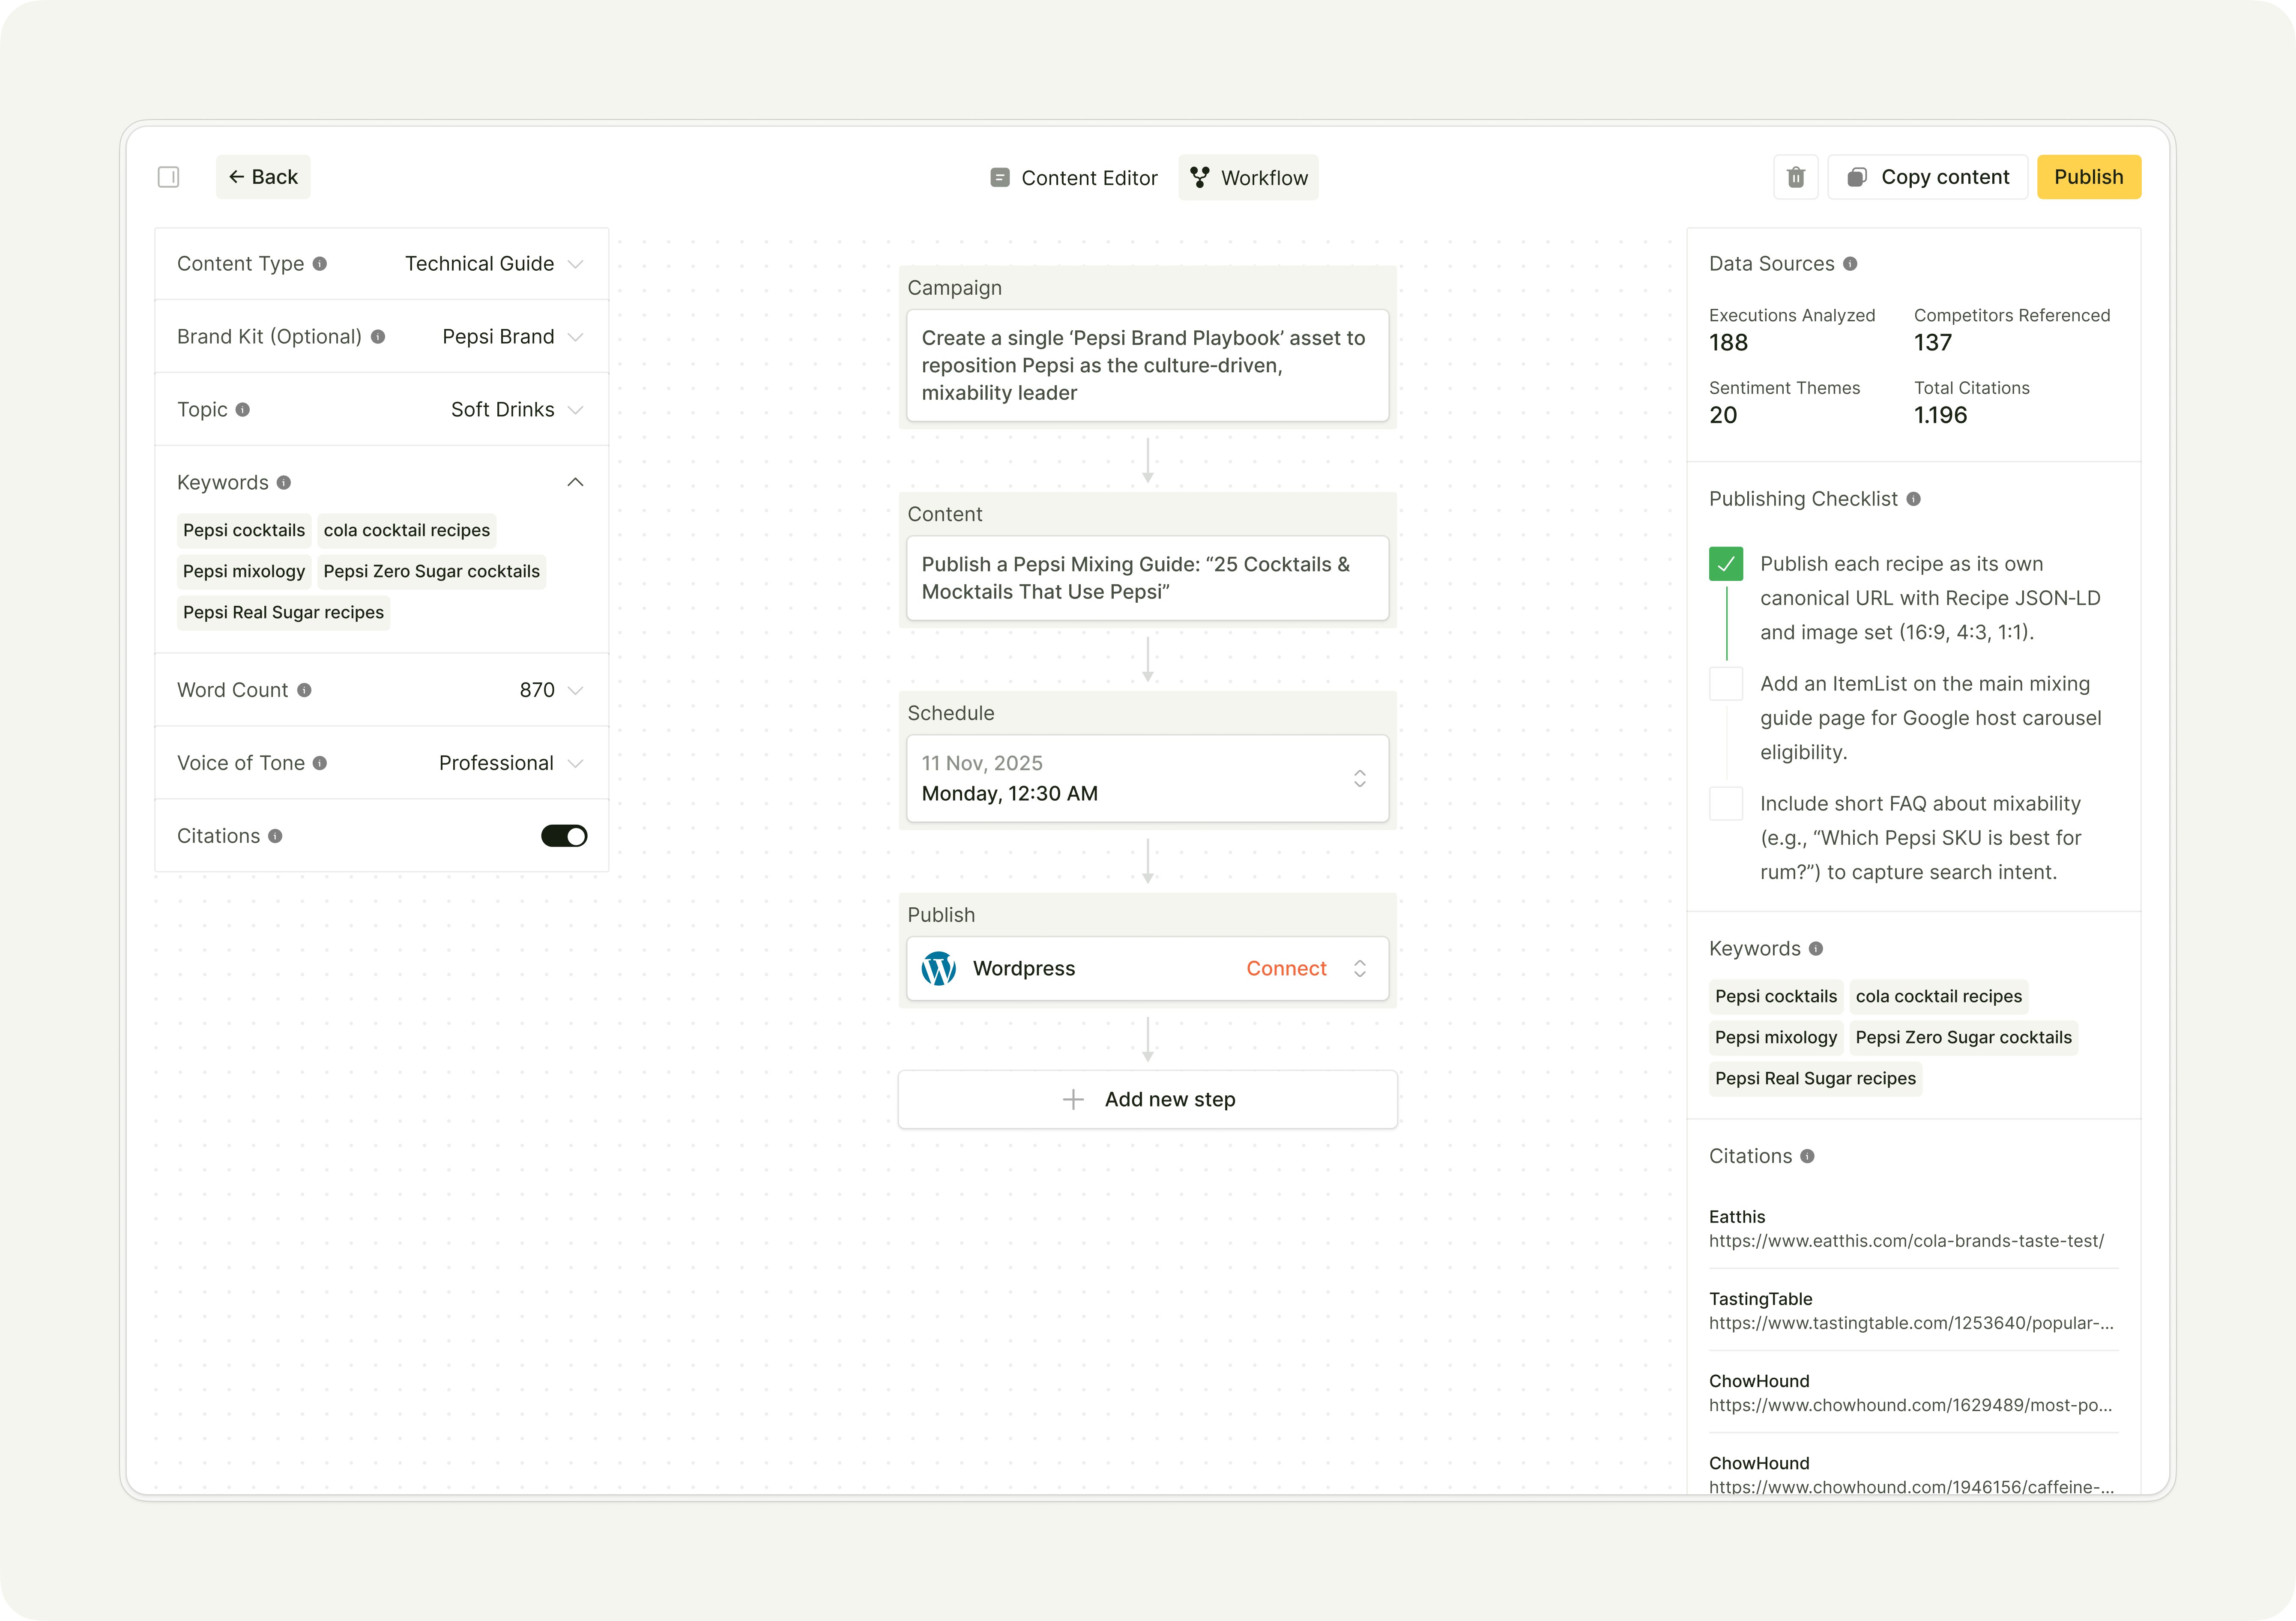
Task: Click the Total Citations value 1.196
Action: point(1940,415)
